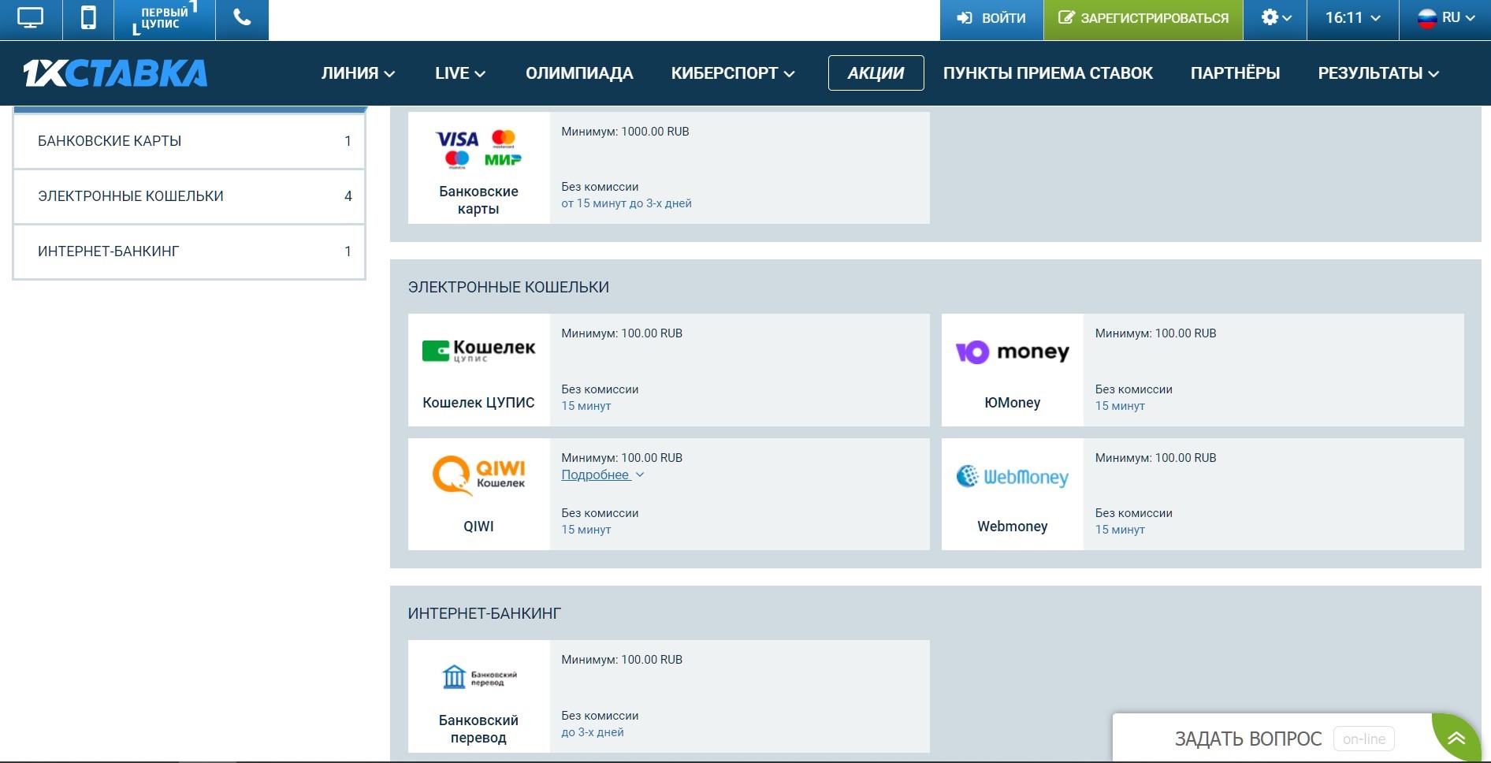Click the WebMoney logo
Screen dimensions: 1491x763
pyautogui.click(x=1012, y=477)
